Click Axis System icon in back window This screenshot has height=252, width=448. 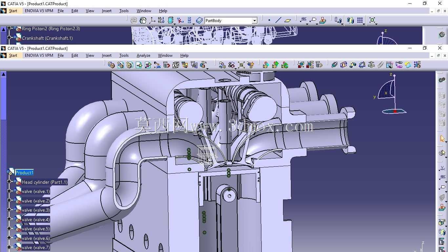point(152,20)
